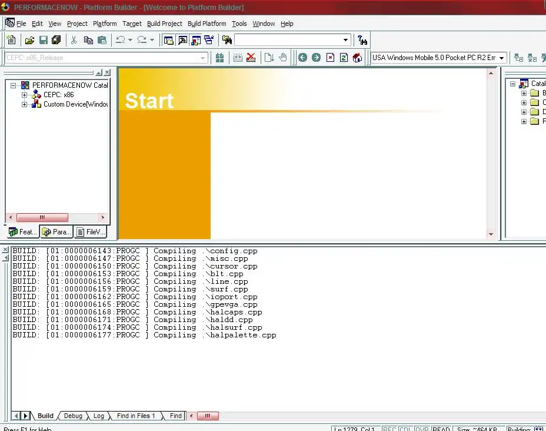The width and height of the screenshot is (546, 431).
Task: Save the current file with floppy icon
Action: tap(43, 40)
